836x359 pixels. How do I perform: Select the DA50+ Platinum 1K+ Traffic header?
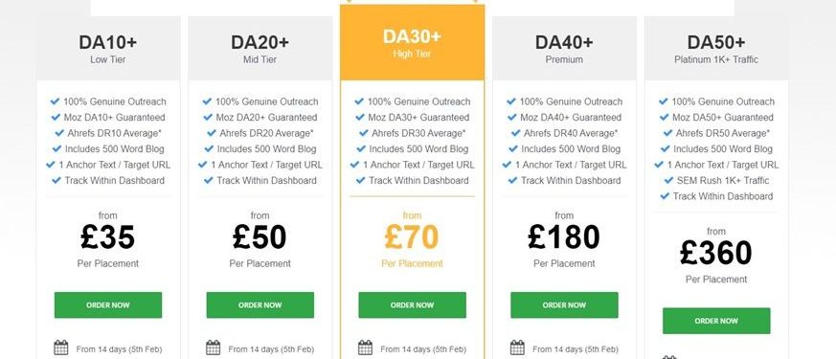click(716, 49)
